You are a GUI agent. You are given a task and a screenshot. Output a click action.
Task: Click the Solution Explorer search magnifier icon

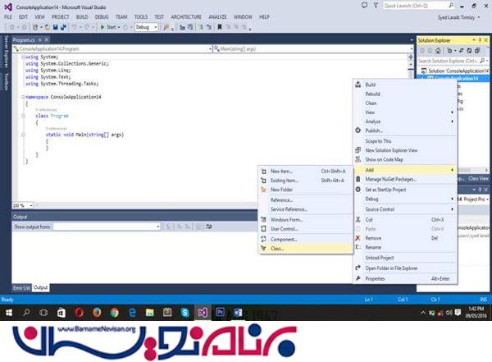tap(483, 61)
